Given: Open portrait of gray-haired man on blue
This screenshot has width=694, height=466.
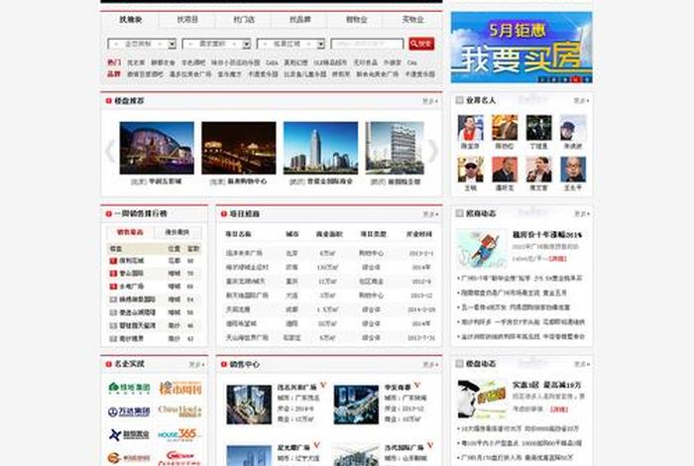Looking at the screenshot, I should point(573,170).
